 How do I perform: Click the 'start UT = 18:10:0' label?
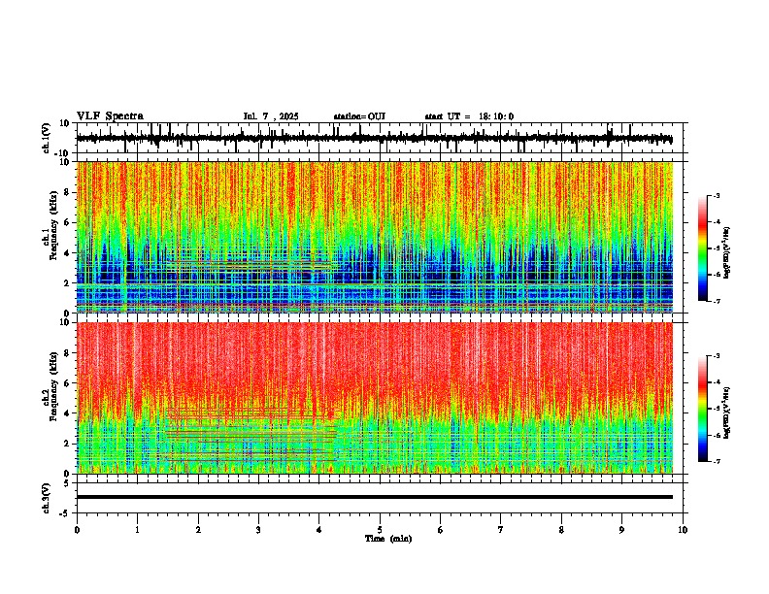[x=469, y=116]
